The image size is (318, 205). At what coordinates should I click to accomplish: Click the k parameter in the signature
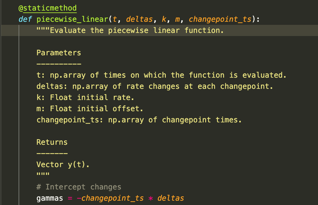pyautogui.click(x=164, y=19)
